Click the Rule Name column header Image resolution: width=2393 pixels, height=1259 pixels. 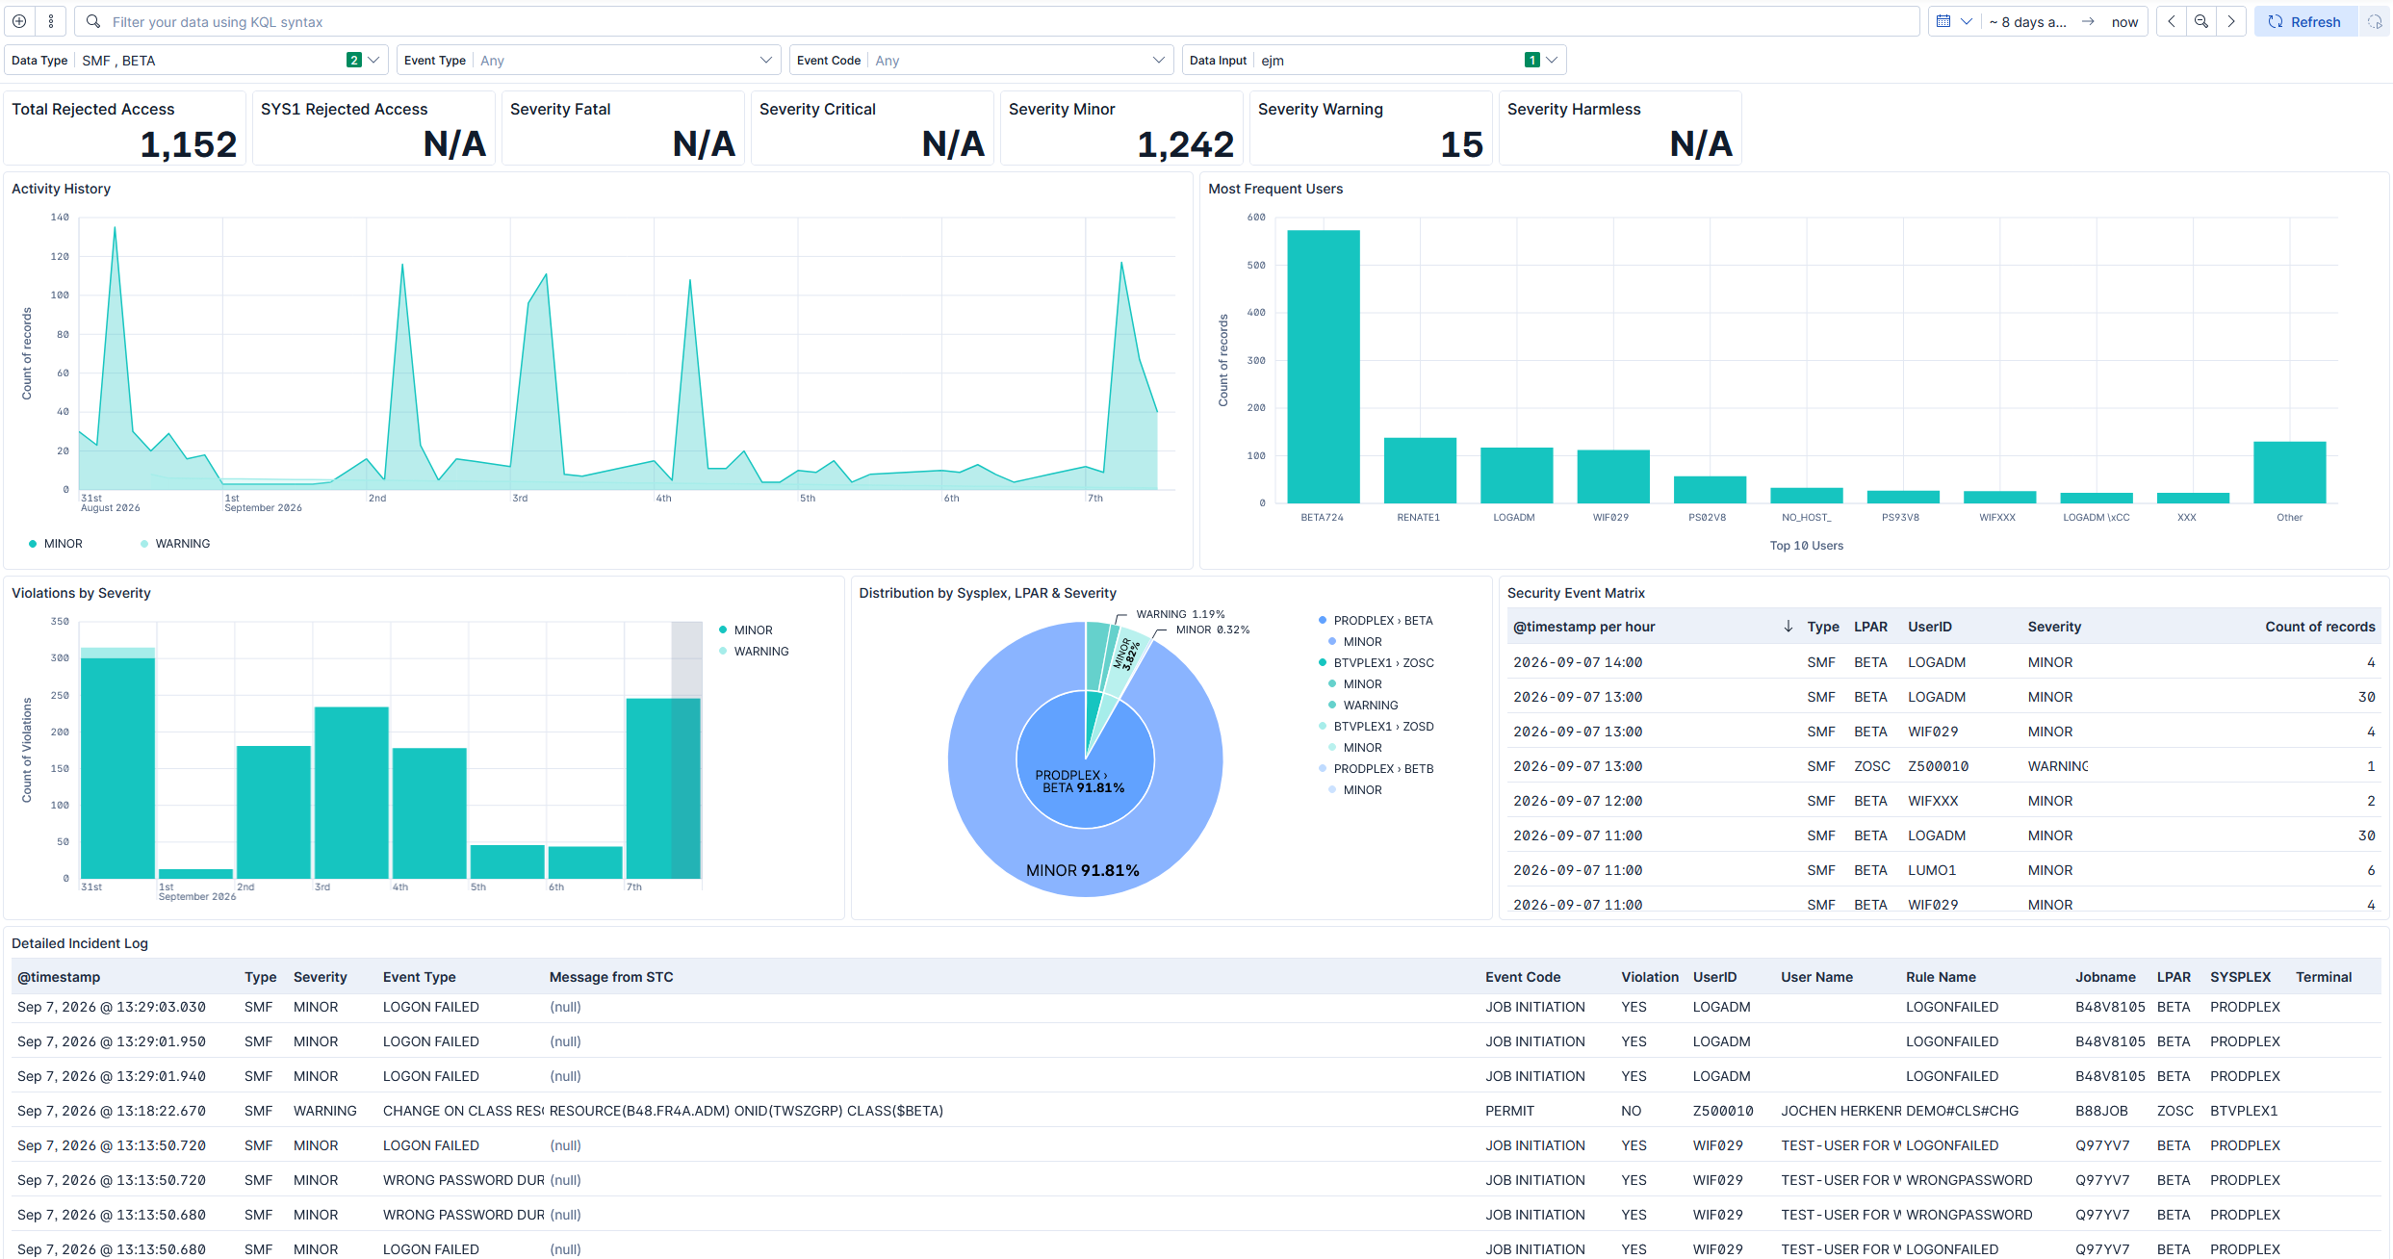coord(1941,977)
